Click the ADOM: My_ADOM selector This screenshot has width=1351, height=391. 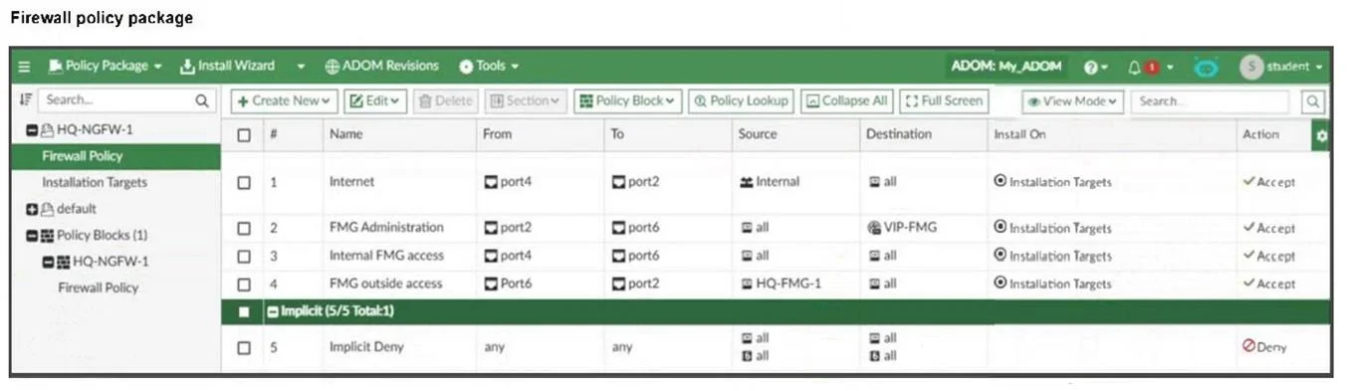click(1007, 67)
